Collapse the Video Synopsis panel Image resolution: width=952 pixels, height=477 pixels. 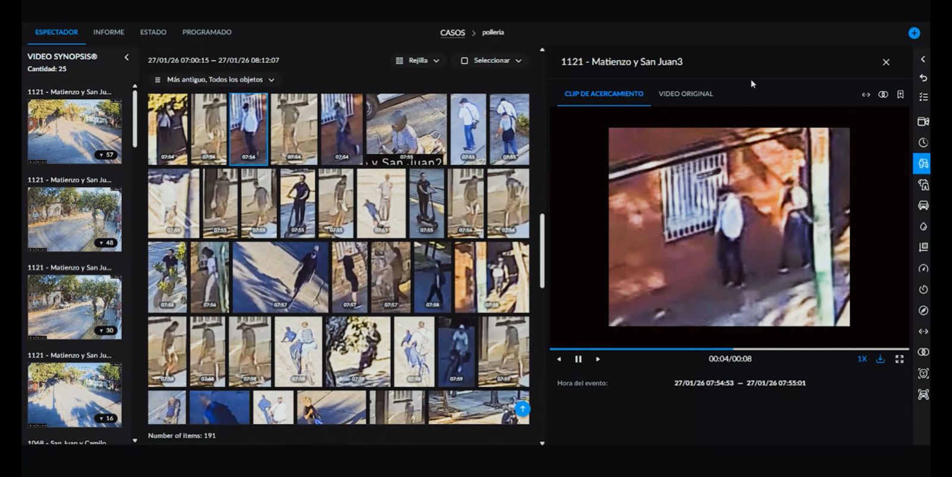coord(126,57)
